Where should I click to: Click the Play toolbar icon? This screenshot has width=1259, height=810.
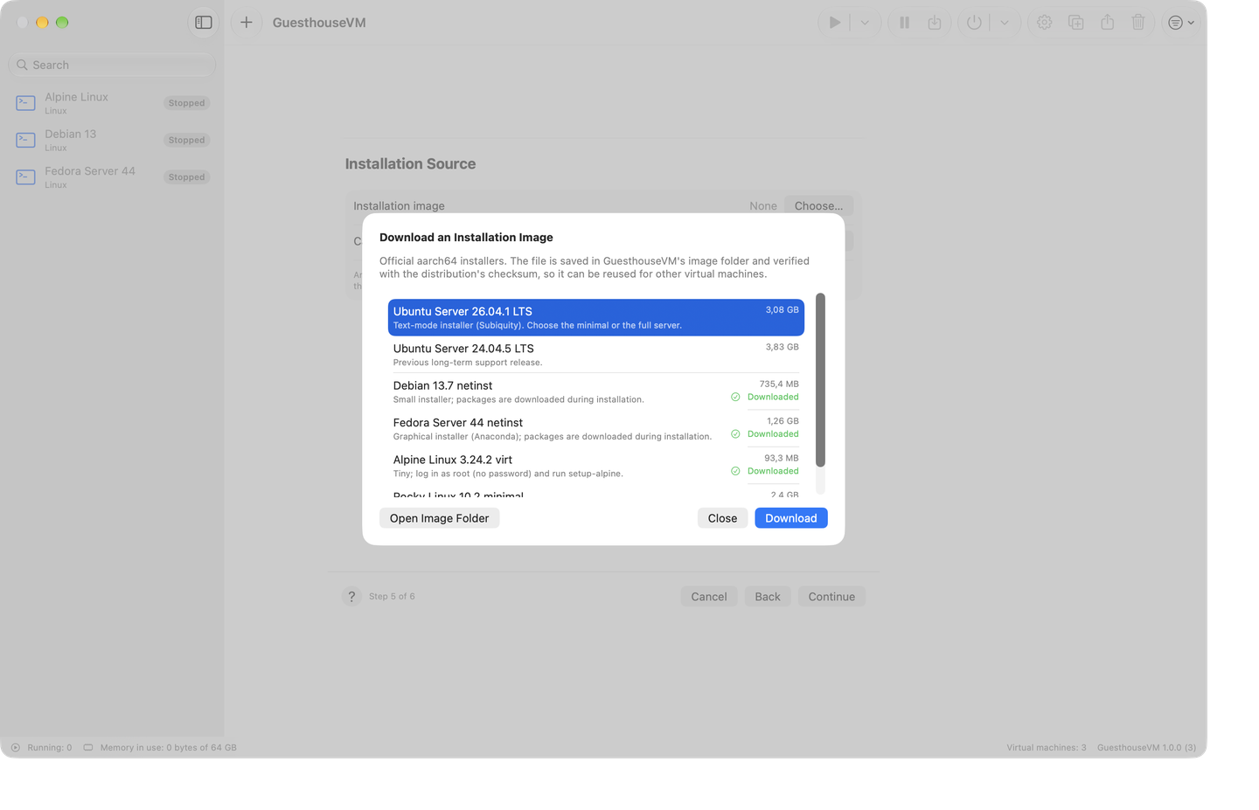click(835, 23)
